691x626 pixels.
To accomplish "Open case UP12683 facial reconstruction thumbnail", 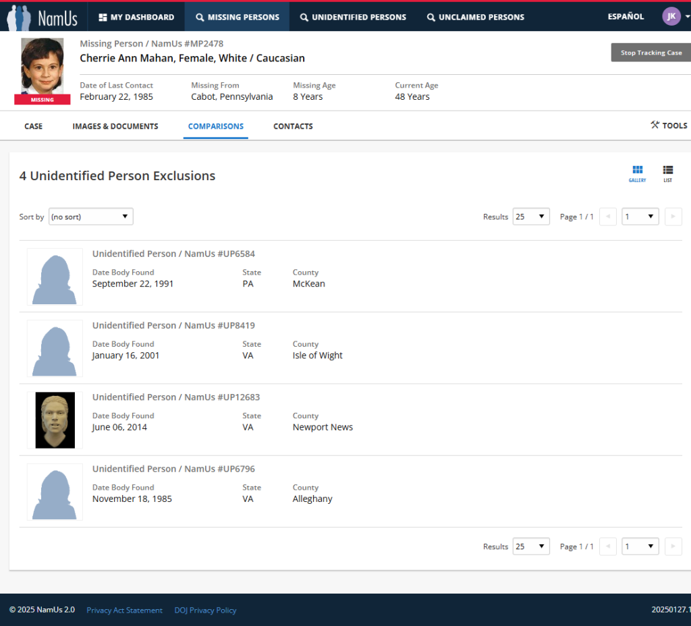I will click(x=55, y=420).
